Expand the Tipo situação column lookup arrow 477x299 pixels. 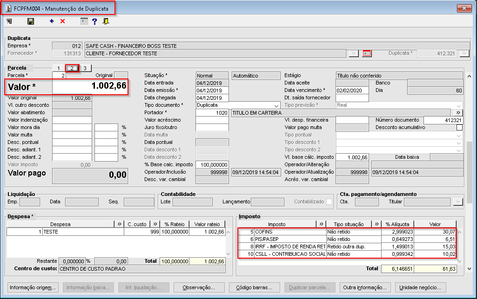(376, 224)
